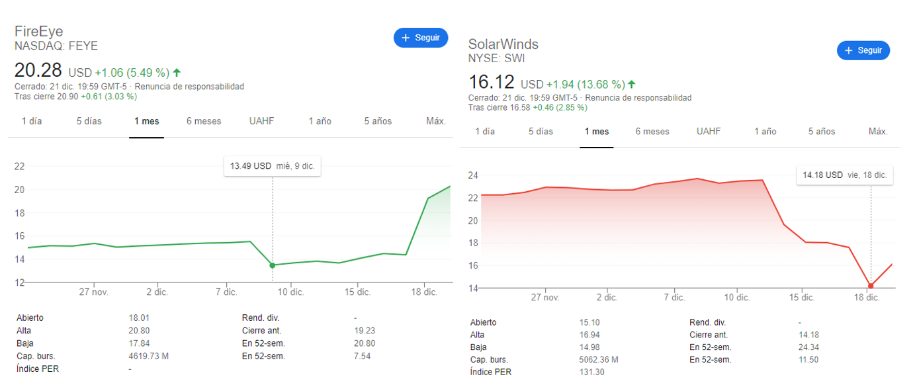The width and height of the screenshot is (913, 391).
Task: Click FireEye change +1.06 (5.49 %)
Action: pyautogui.click(x=132, y=73)
